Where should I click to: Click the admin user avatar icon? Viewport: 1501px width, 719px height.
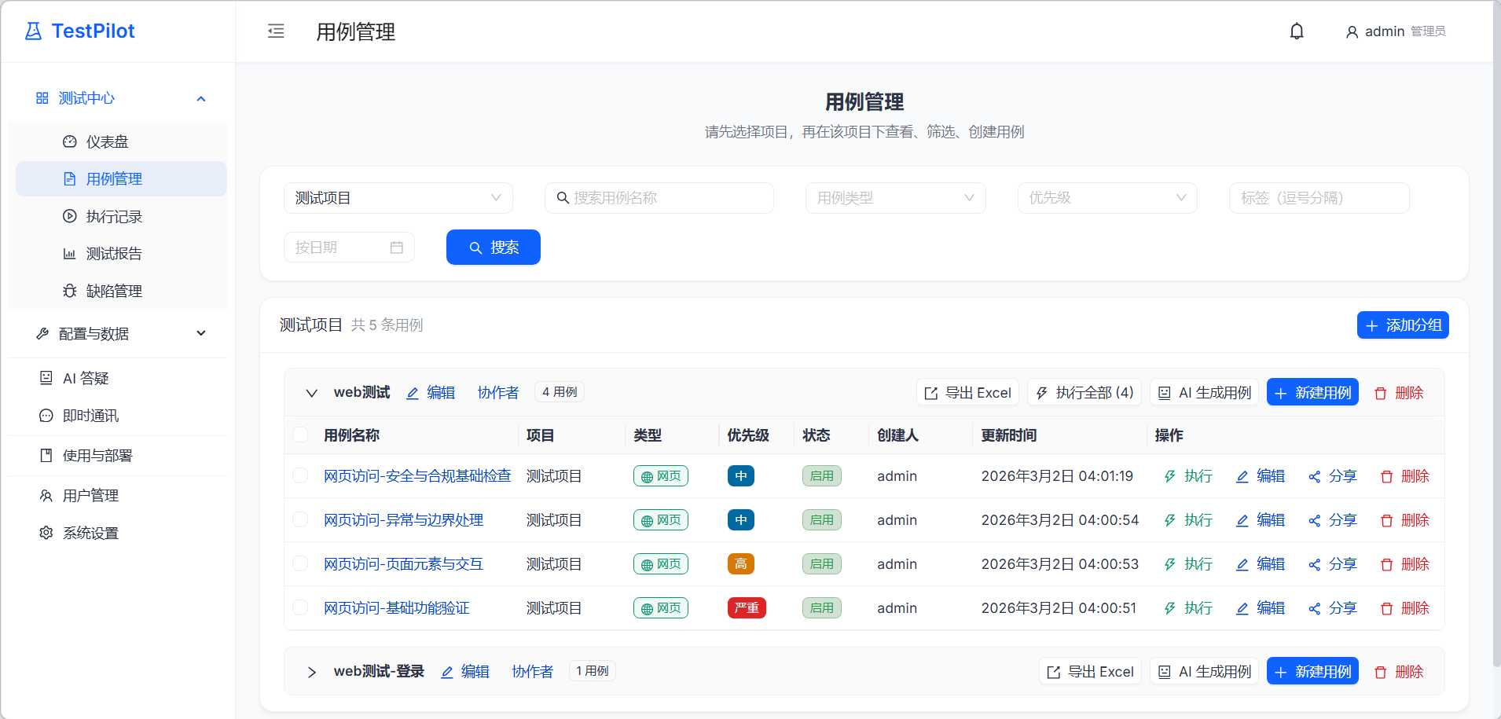pos(1352,32)
